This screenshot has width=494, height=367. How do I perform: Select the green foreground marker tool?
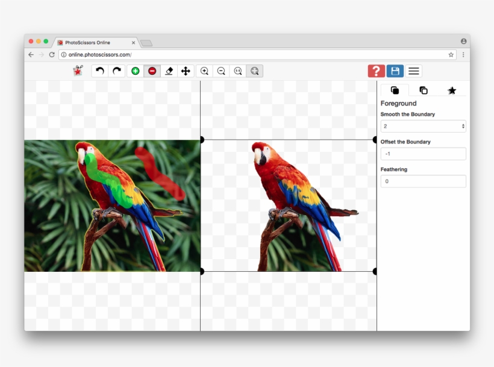136,71
